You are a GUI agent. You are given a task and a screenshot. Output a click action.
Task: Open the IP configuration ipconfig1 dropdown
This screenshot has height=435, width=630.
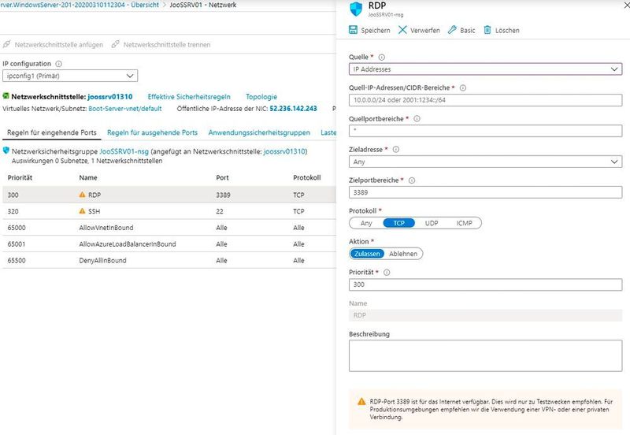pos(70,76)
